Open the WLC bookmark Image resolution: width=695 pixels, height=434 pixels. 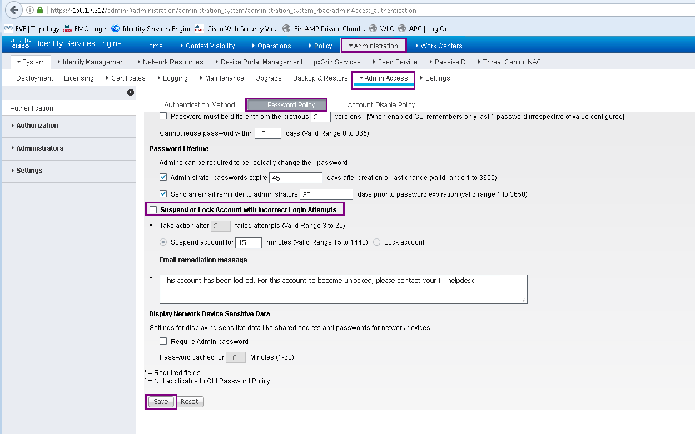pyautogui.click(x=386, y=28)
